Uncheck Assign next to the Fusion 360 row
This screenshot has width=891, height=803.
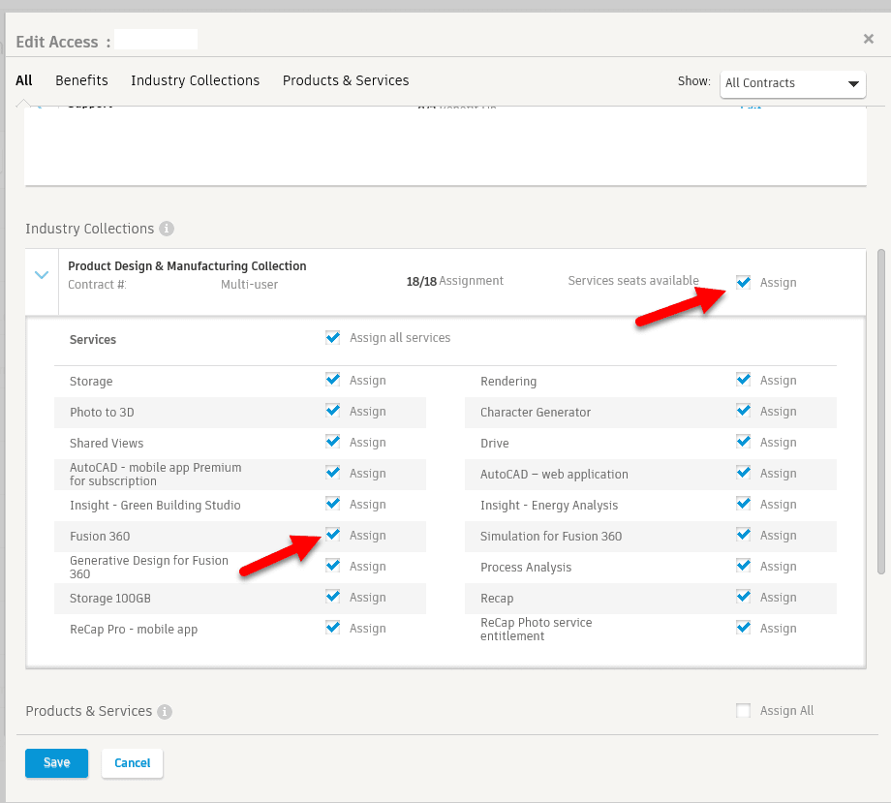pos(333,536)
